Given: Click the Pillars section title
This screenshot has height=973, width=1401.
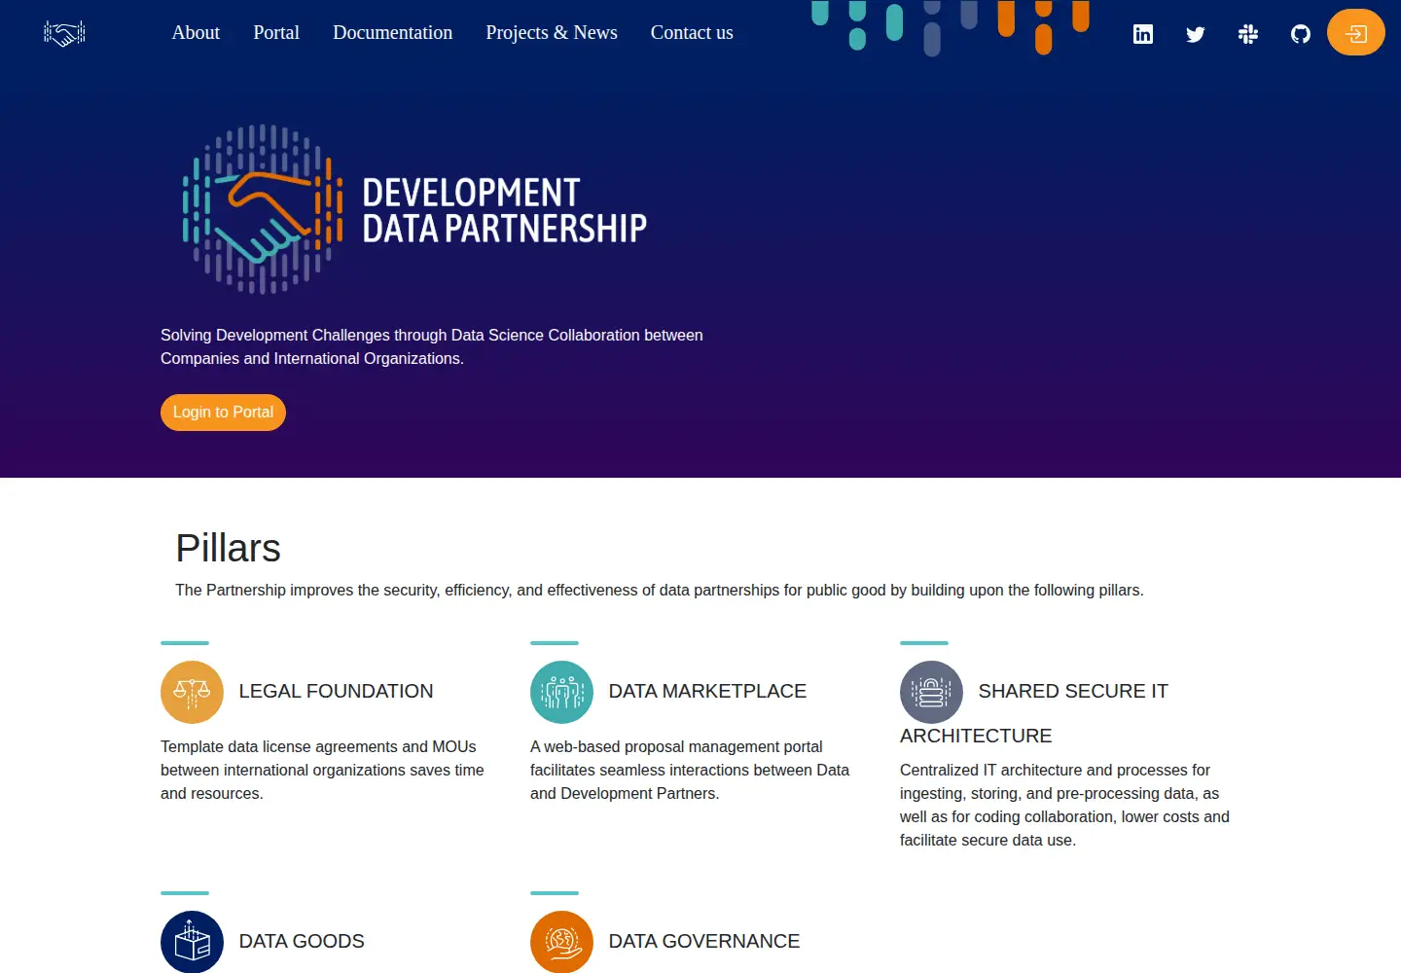Looking at the screenshot, I should pos(228,548).
